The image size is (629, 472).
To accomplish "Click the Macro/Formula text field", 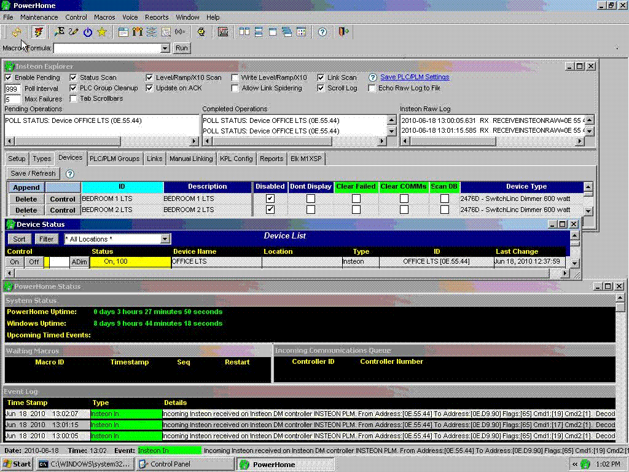I will tap(107, 48).
